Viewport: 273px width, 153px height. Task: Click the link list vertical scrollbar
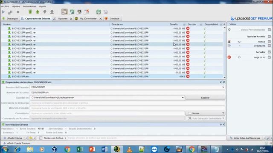click(224, 52)
